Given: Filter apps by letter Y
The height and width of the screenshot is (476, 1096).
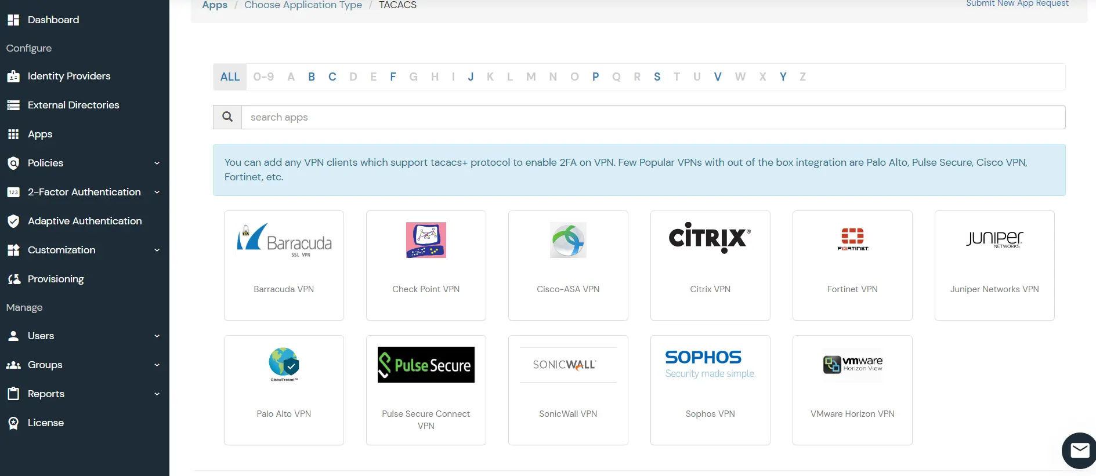Looking at the screenshot, I should pos(783,77).
